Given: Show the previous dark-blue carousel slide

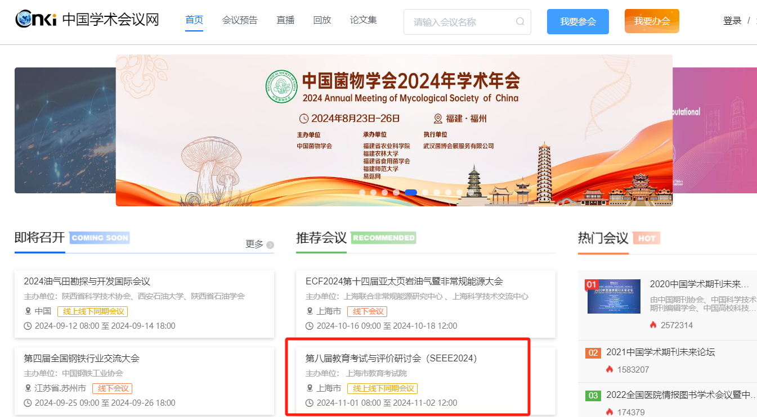Looking at the screenshot, I should pyautogui.click(x=65, y=130).
